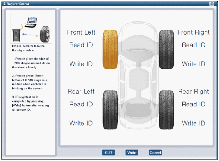219x161 pixels.
Task: Select the Rear Right tire image
Action: (x=166, y=110)
